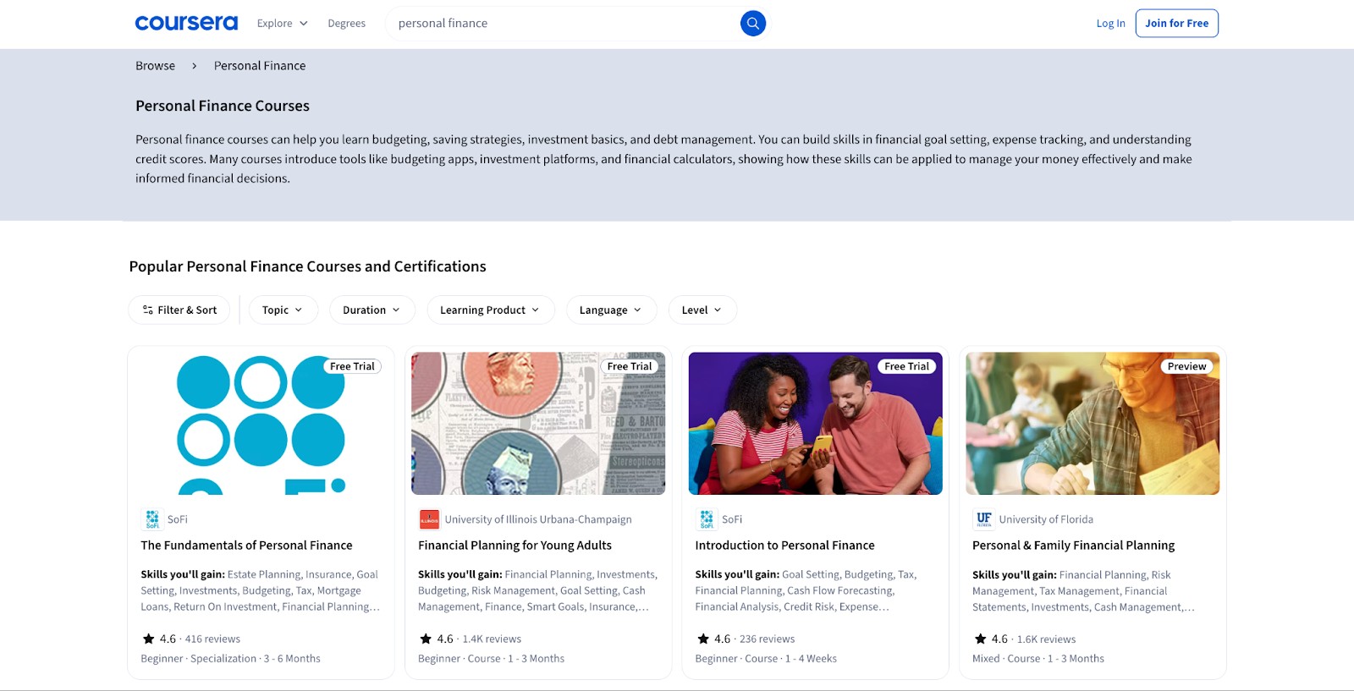
Task: Click the star rating icon beside 1.6K reviews
Action: 980,639
